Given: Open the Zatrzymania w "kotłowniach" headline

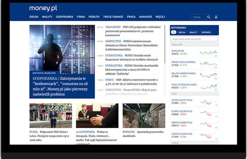Looking at the screenshot, I should point(60,86).
